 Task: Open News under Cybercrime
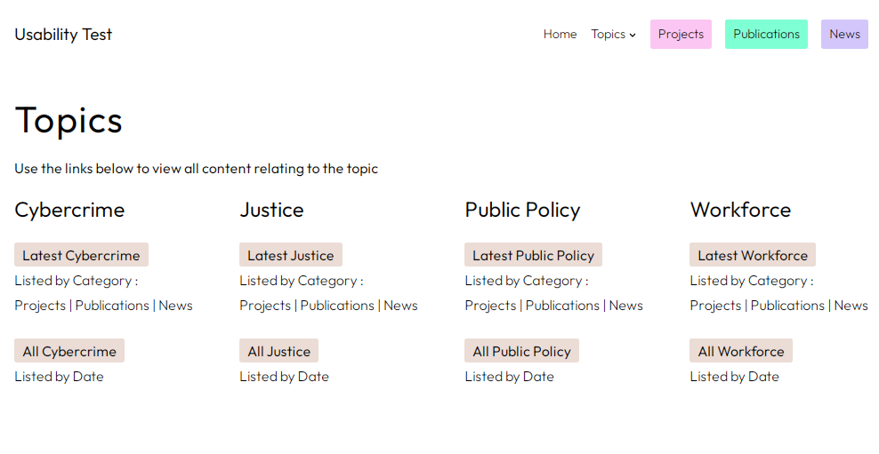click(x=175, y=306)
